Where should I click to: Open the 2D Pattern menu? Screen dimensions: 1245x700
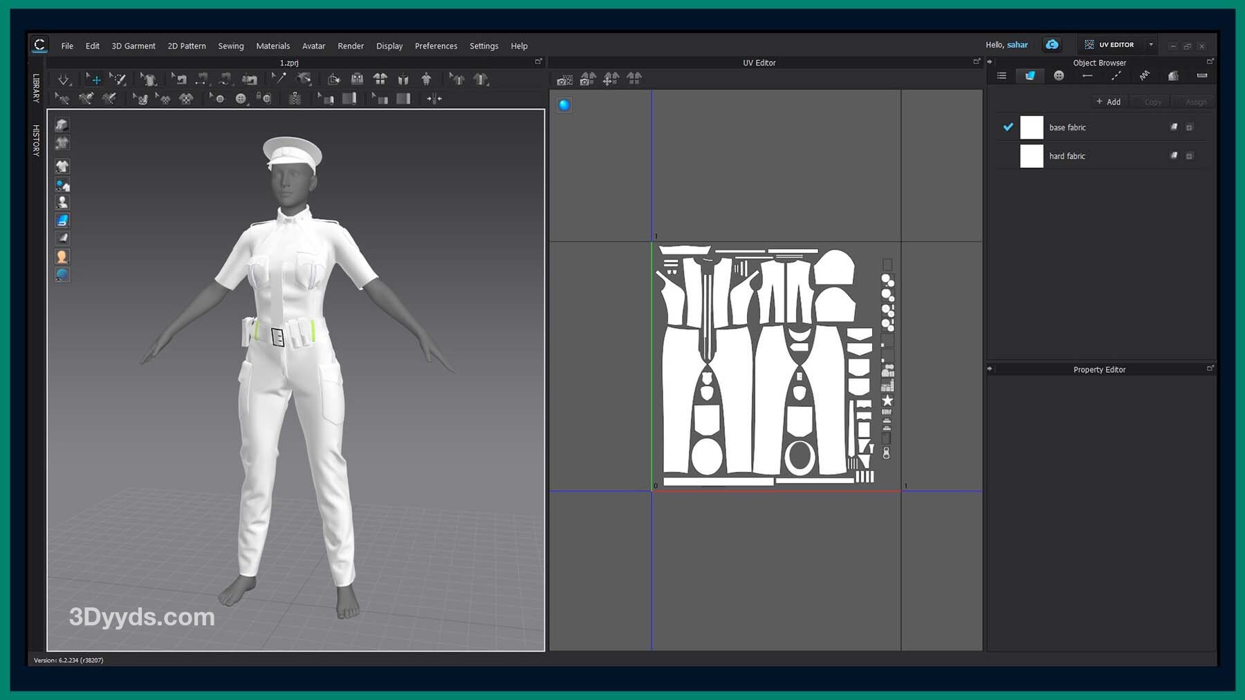[x=187, y=46]
